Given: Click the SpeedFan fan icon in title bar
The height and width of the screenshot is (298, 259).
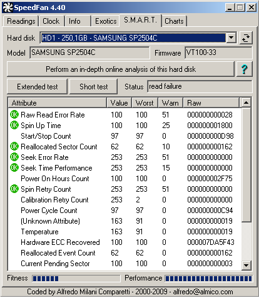Looking at the screenshot, I should pos(8,7).
